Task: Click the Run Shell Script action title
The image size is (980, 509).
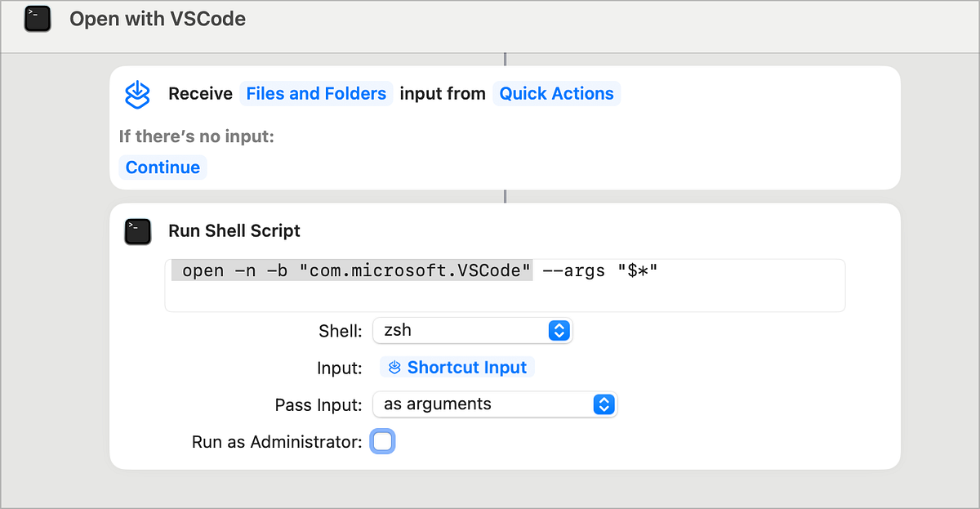Action: (x=234, y=231)
